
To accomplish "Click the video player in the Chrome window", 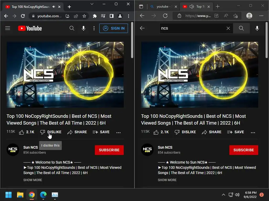I will pyautogui.click(x=65, y=75).
